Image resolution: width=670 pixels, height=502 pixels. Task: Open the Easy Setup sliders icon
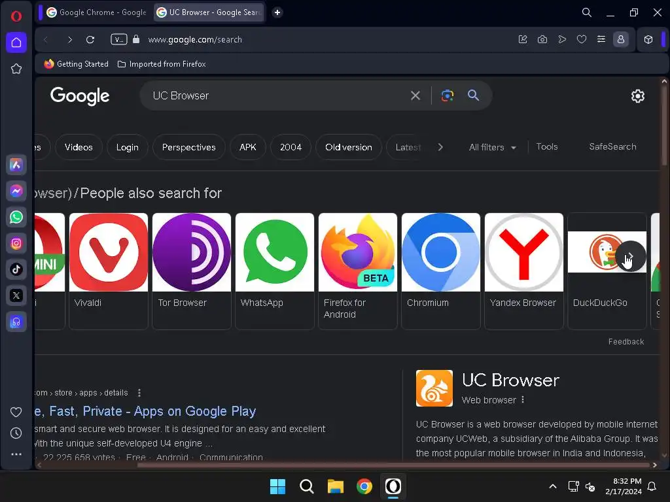pos(601,39)
